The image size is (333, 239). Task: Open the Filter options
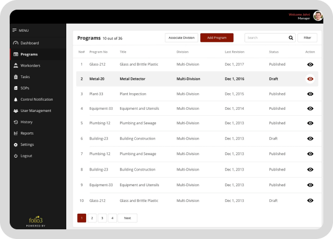point(307,38)
